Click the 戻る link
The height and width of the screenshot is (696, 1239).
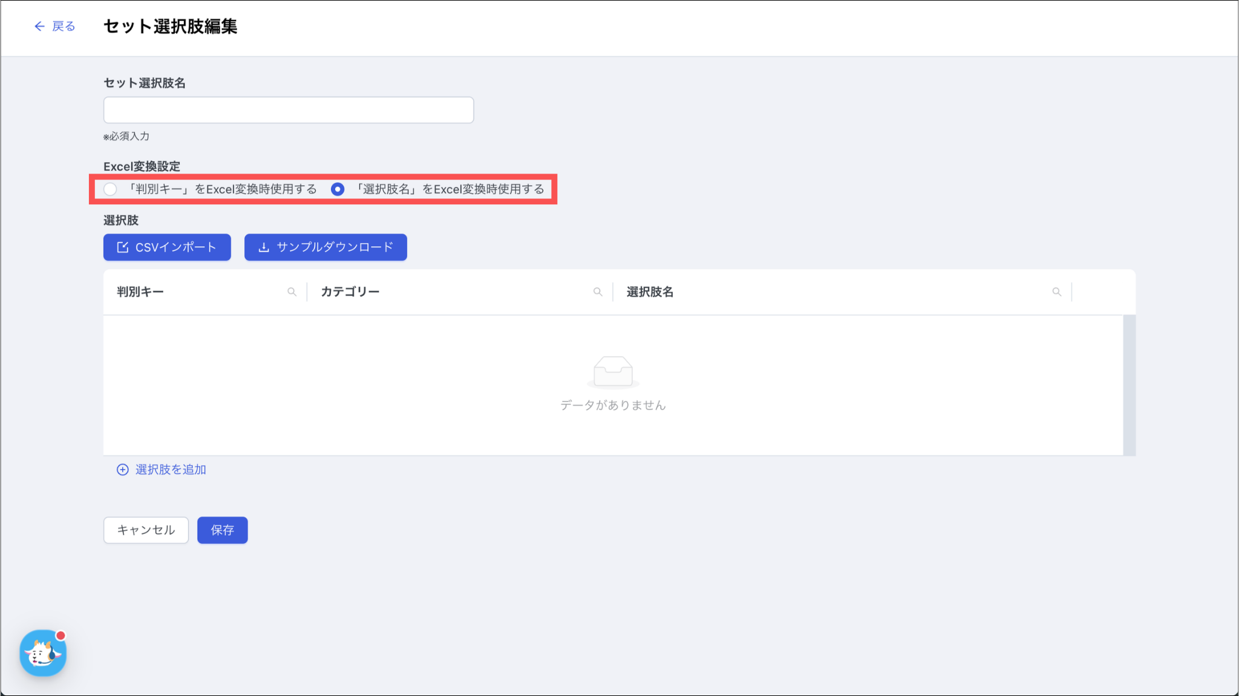tap(64, 26)
